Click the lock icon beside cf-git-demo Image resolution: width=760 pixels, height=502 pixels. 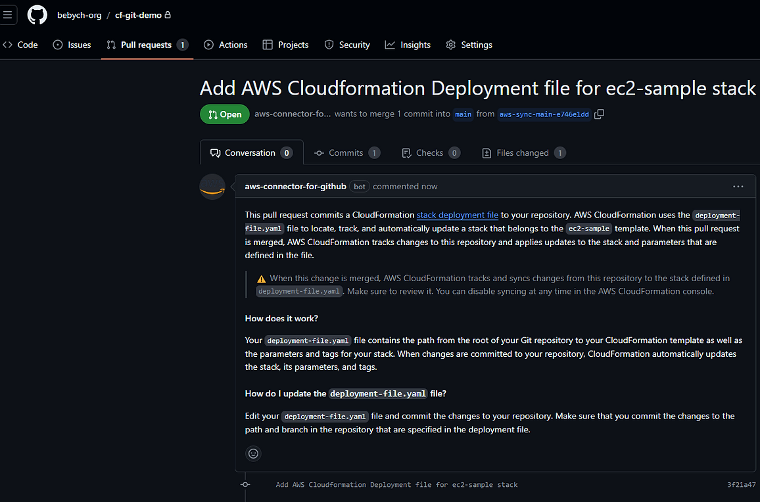168,15
